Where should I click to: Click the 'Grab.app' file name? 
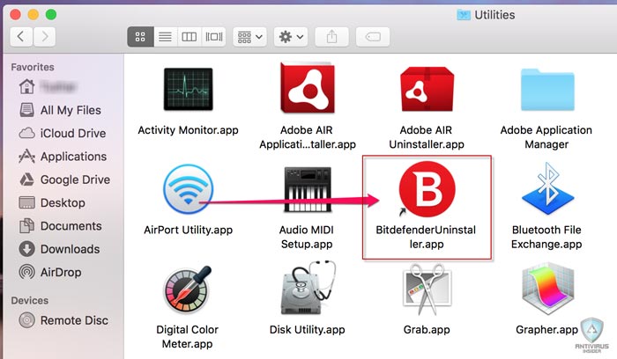click(427, 330)
